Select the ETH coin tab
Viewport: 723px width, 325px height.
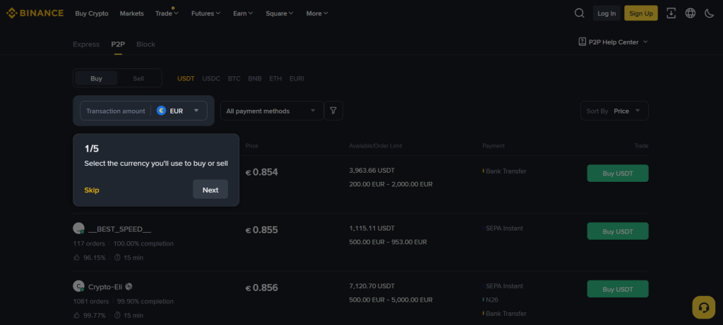point(276,78)
